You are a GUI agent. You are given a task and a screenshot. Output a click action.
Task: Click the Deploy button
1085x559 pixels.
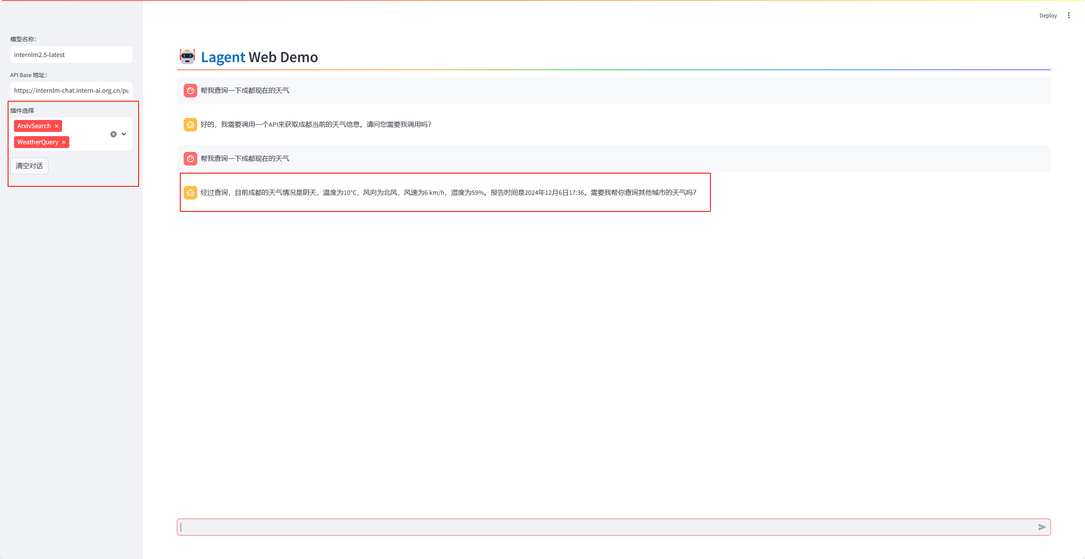point(1048,15)
